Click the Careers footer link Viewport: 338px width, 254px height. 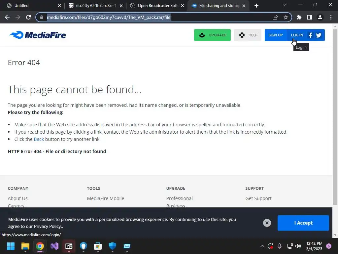tap(16, 206)
